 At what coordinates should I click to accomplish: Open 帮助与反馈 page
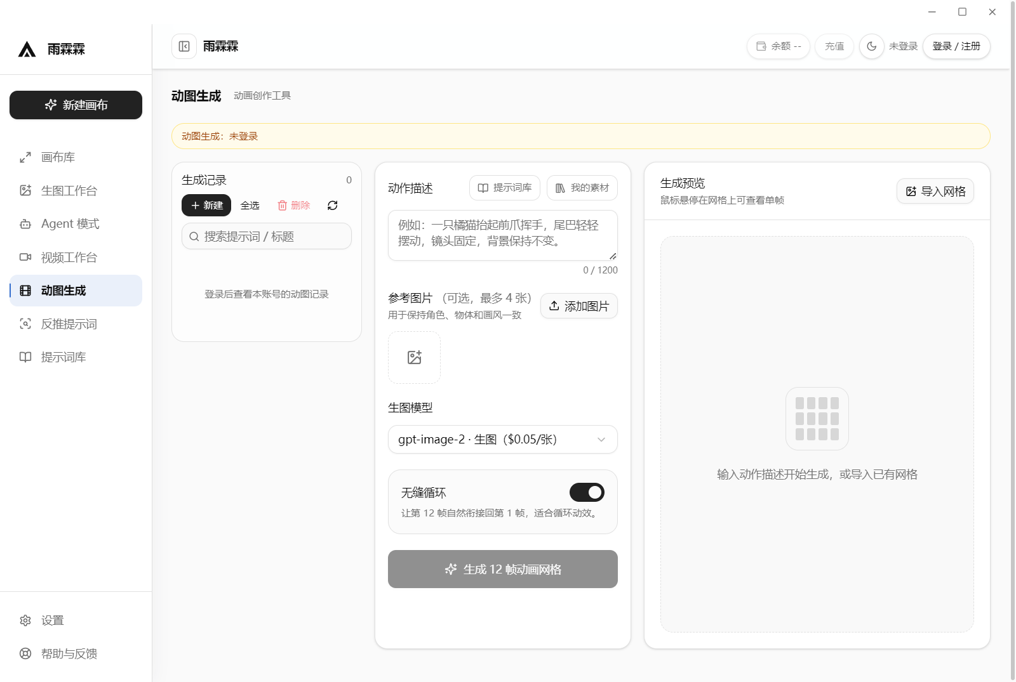click(76, 653)
